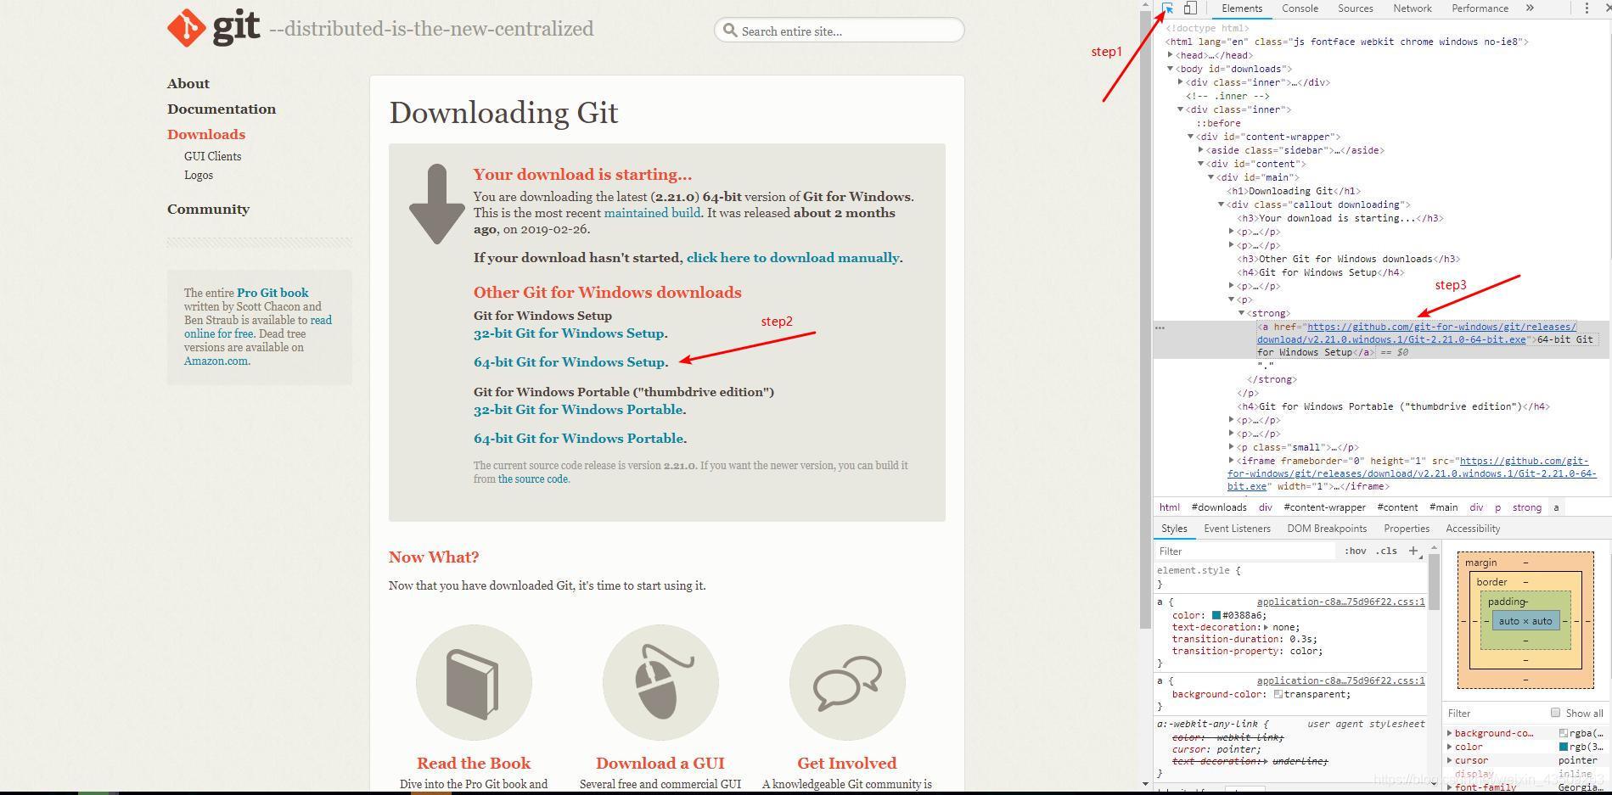Collapse the body id="downloads" node
1612x795 pixels.
[1171, 69]
